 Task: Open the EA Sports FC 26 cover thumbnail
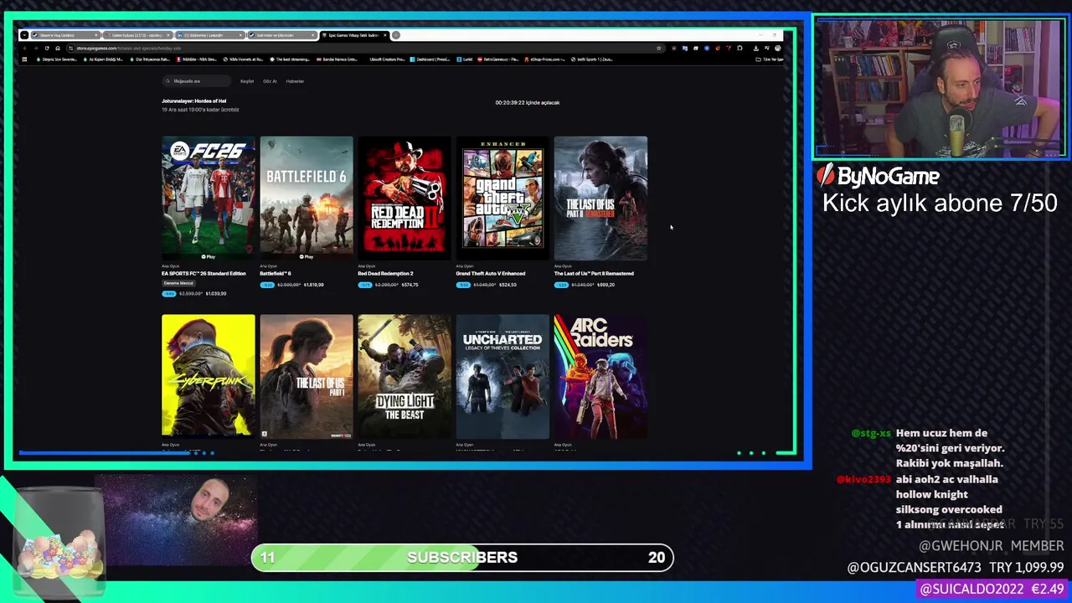pyautogui.click(x=209, y=198)
